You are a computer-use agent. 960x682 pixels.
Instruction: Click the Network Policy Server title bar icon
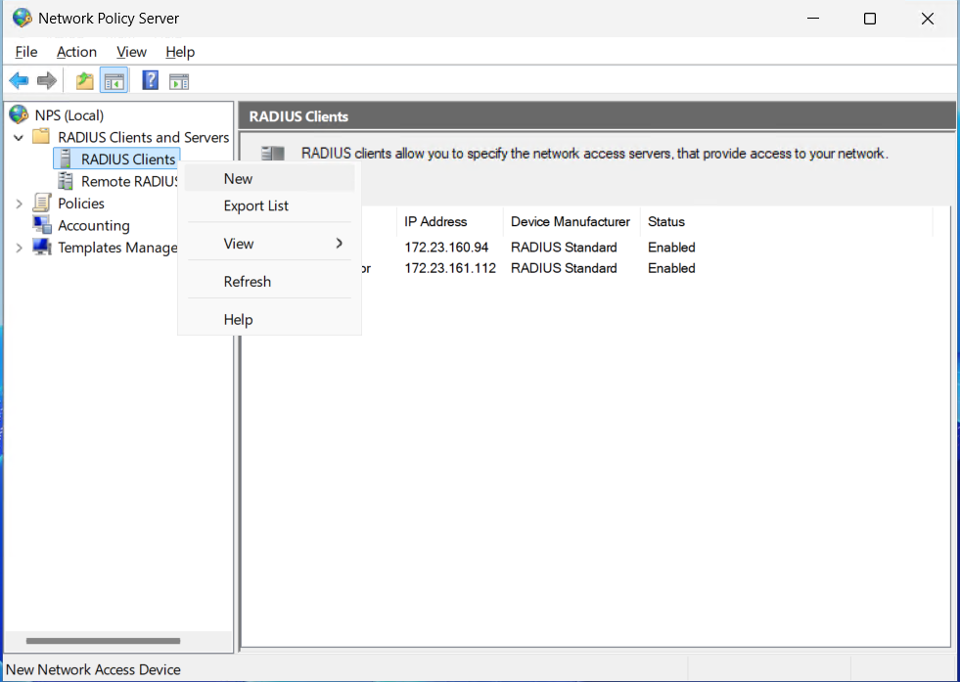pos(23,18)
